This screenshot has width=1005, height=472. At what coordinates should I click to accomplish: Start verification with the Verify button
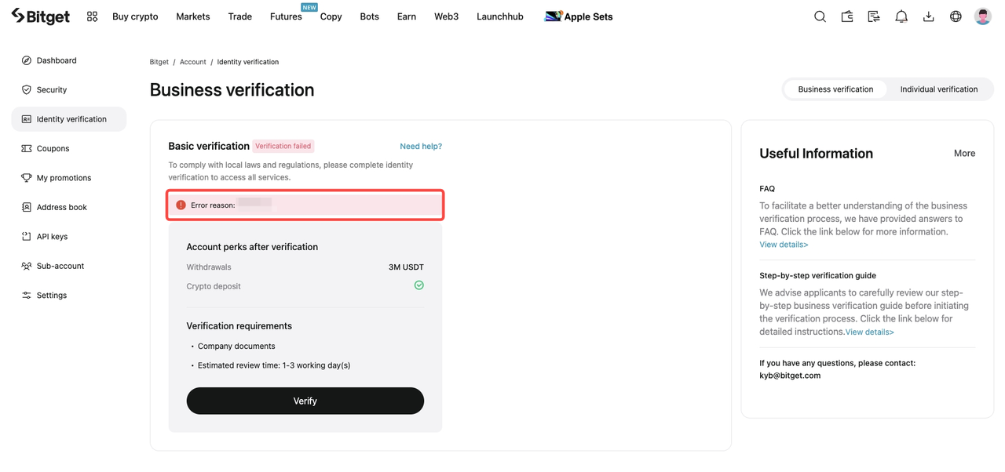coord(305,401)
